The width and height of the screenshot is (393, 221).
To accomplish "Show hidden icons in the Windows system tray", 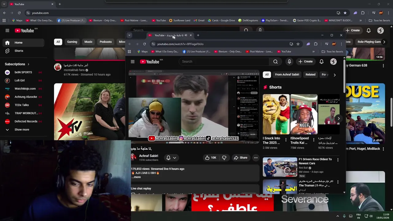I will click(337, 216).
